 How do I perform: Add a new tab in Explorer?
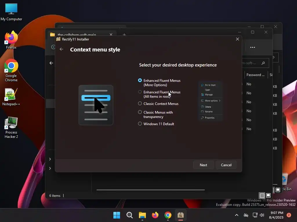point(124,35)
